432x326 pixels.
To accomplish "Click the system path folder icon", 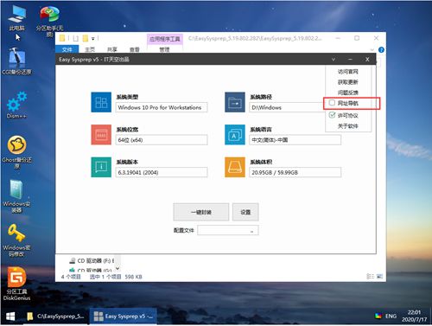I will coord(235,102).
